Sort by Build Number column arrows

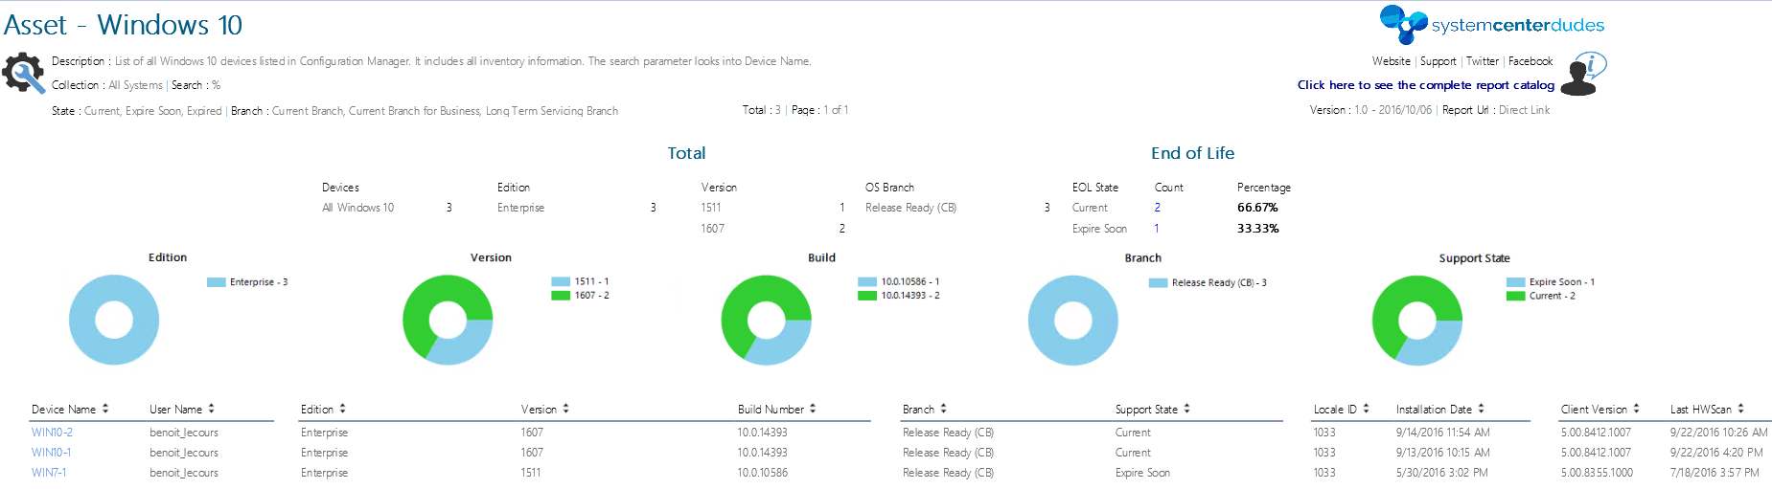[813, 409]
